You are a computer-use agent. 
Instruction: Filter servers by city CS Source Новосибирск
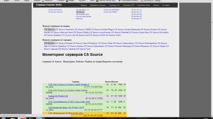pos(123,43)
